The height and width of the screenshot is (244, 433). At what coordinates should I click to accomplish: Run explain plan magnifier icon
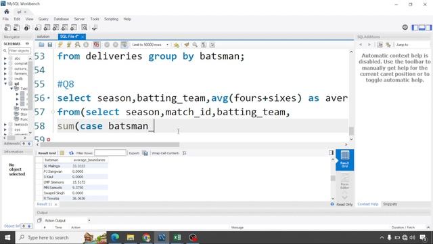77,45
